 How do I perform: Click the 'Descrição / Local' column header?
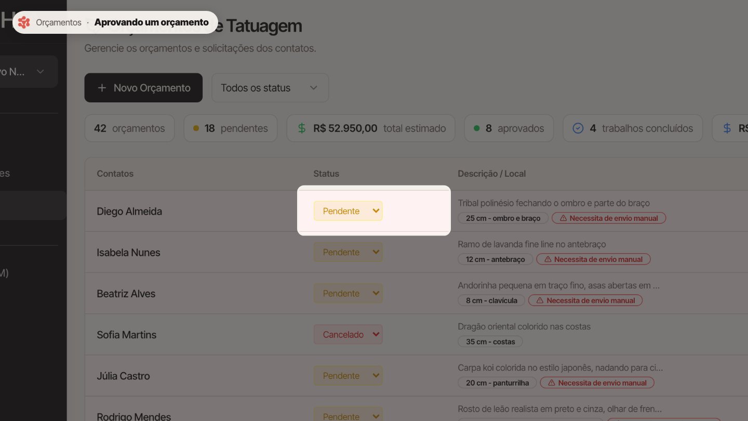pos(492,174)
